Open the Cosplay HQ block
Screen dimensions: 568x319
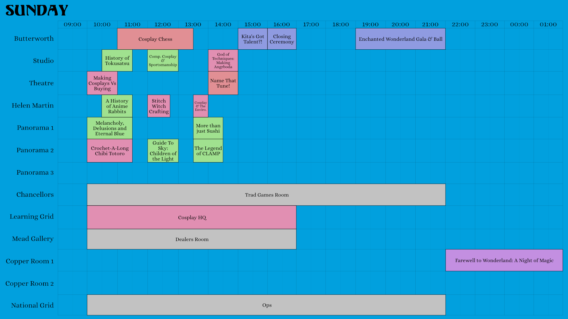pyautogui.click(x=192, y=217)
